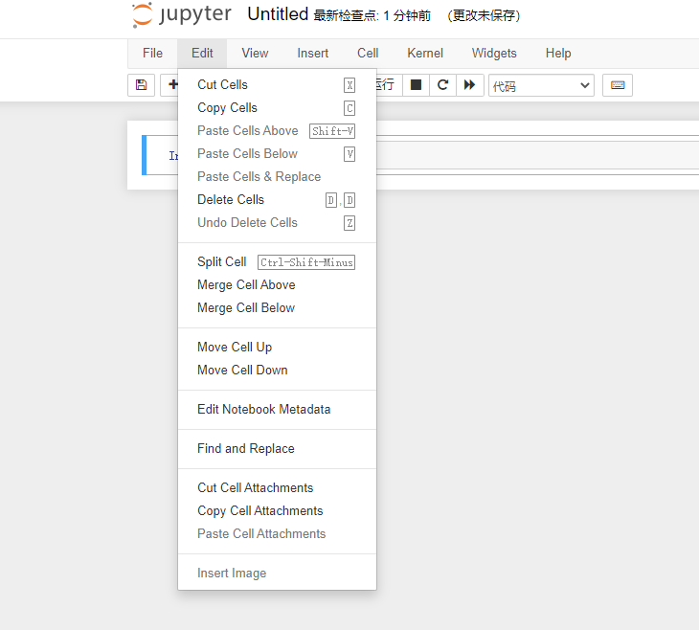The image size is (699, 630).
Task: Choose Move Cell Down
Action: coord(277,371)
